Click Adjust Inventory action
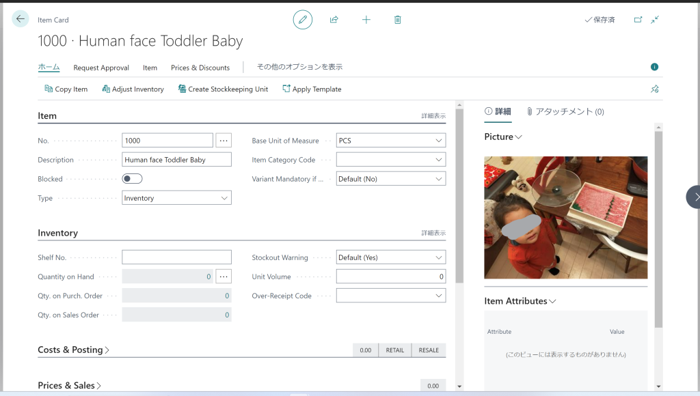Viewport: 700px width, 396px height. [x=133, y=89]
